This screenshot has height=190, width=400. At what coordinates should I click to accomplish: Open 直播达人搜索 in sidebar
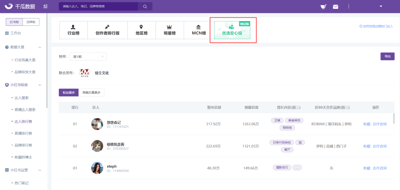tap(25, 110)
